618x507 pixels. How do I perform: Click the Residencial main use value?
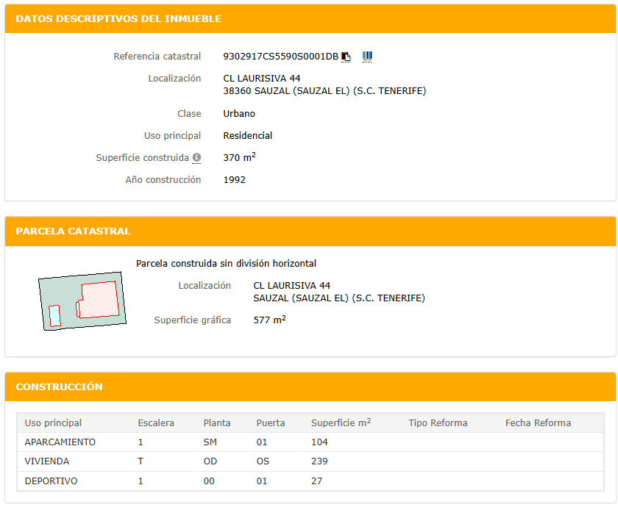(x=247, y=136)
